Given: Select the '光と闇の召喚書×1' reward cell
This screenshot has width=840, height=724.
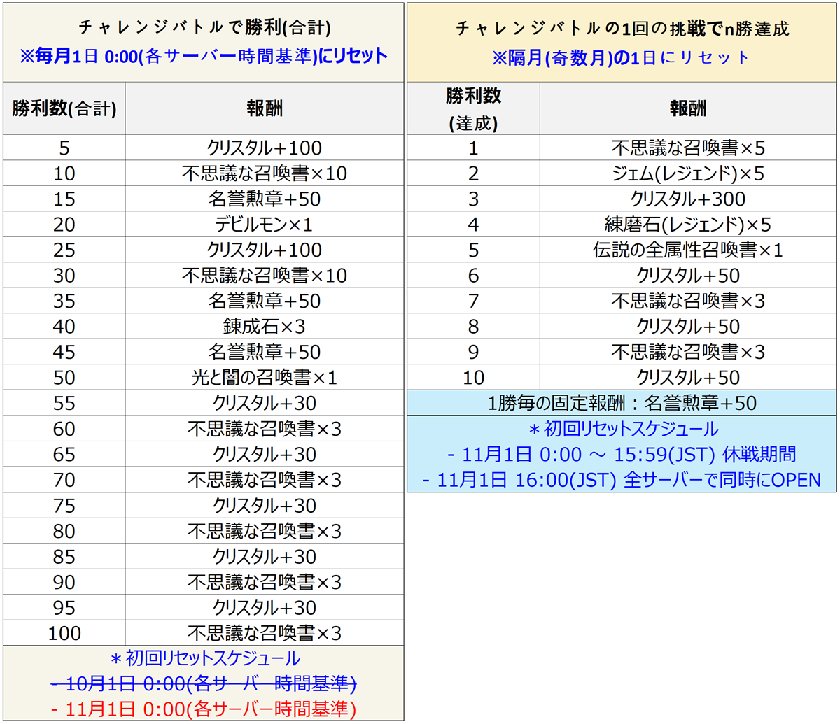Looking at the screenshot, I should (x=265, y=378).
